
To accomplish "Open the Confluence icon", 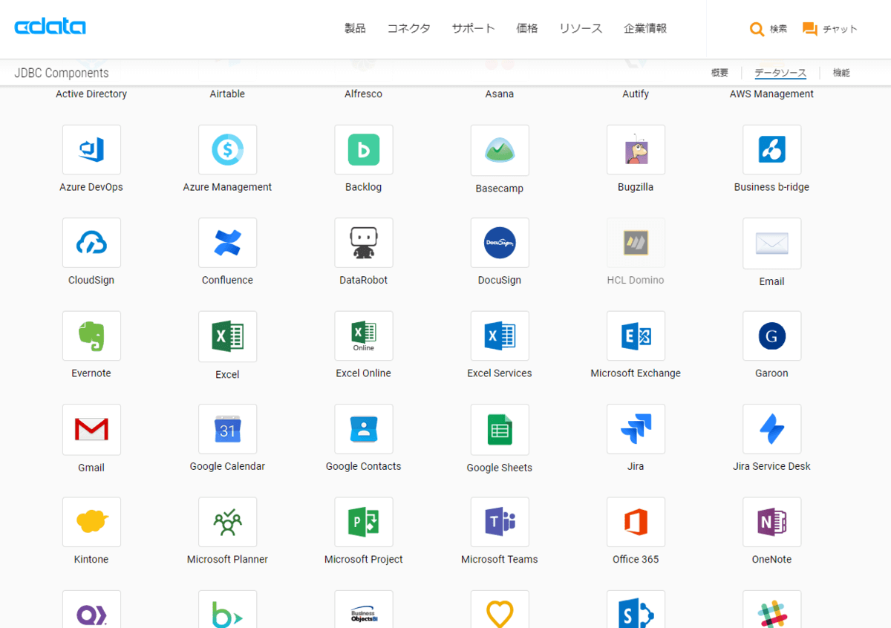I will [227, 243].
